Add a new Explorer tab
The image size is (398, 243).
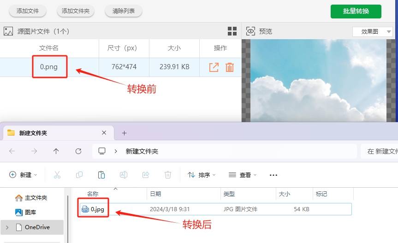click(124, 133)
